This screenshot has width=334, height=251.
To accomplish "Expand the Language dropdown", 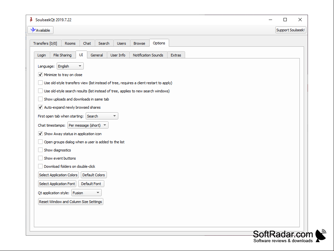I will tap(70, 66).
